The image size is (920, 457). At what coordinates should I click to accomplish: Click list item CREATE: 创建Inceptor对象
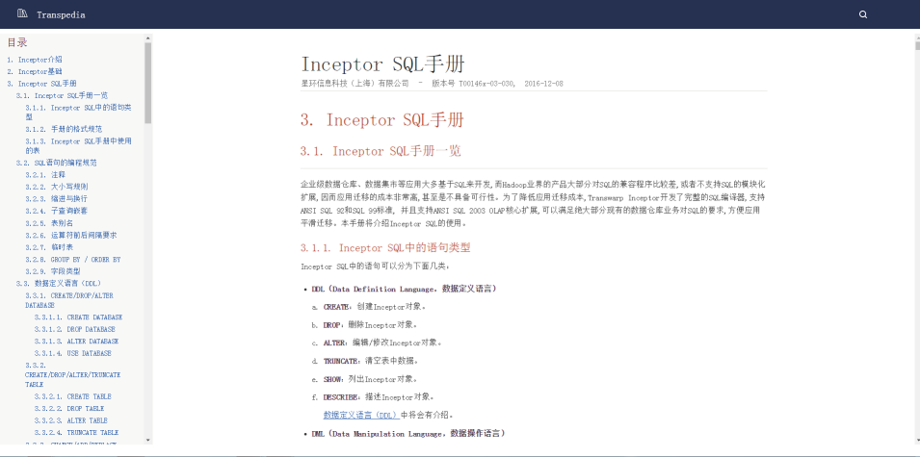click(375, 307)
